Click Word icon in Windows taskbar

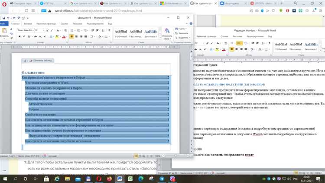click(120, 179)
